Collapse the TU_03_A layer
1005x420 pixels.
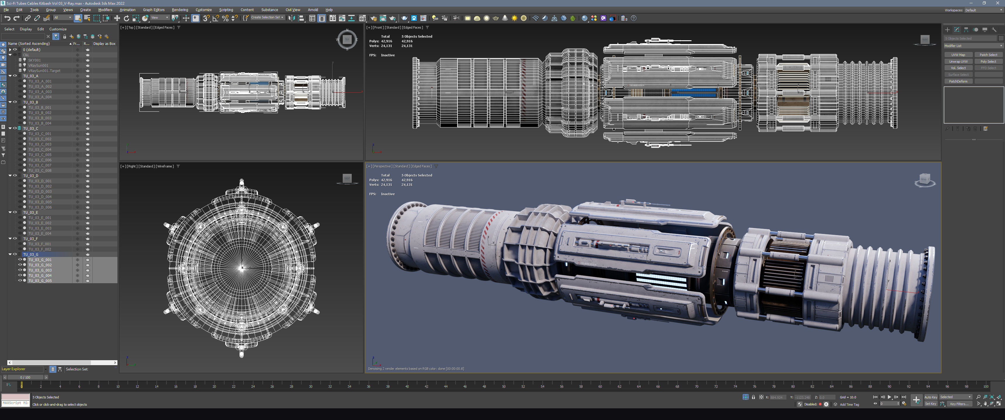click(x=10, y=76)
